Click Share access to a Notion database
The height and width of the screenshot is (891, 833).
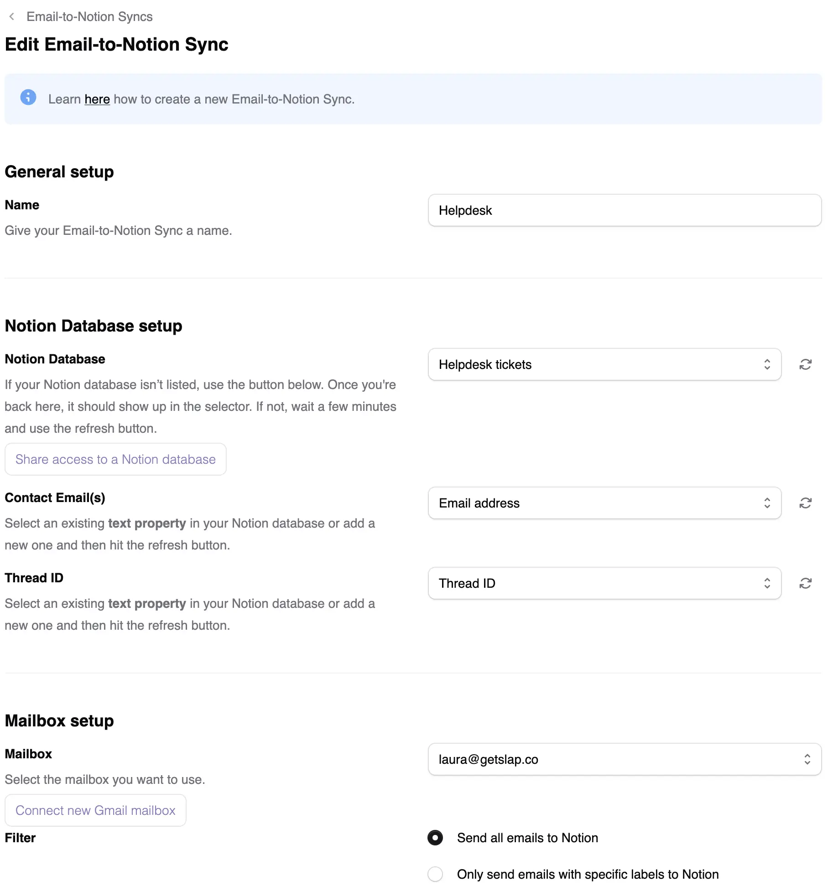tap(115, 459)
